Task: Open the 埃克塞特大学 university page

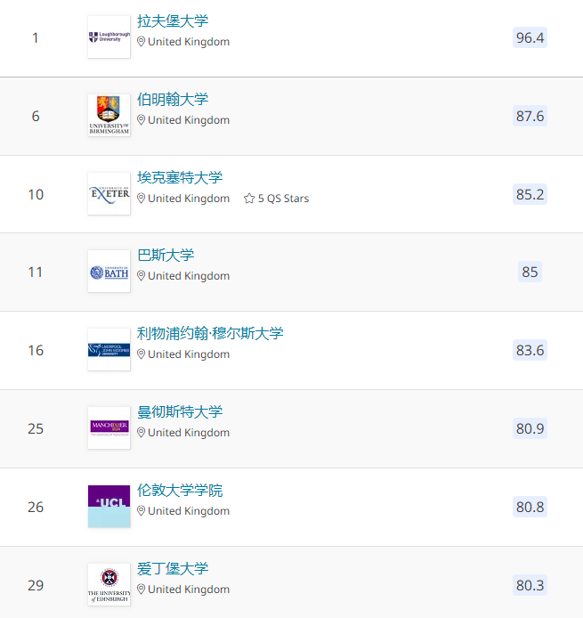Action: (180, 178)
